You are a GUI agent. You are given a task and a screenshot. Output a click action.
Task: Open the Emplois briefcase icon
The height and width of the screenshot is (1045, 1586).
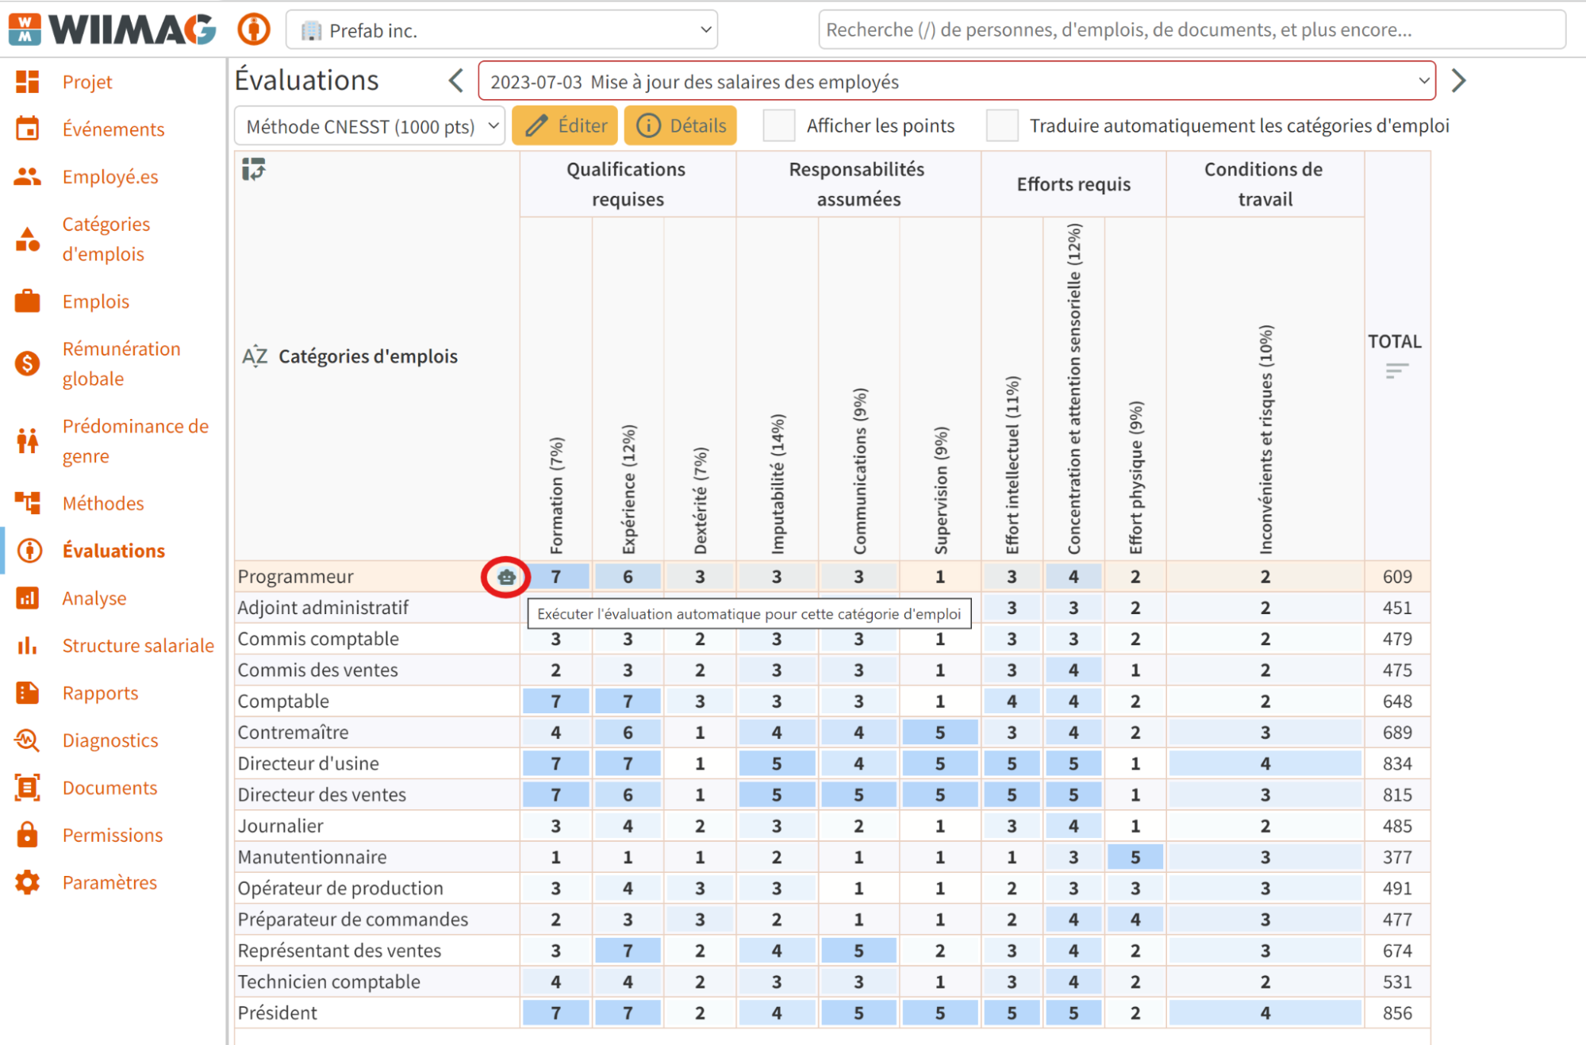click(28, 302)
